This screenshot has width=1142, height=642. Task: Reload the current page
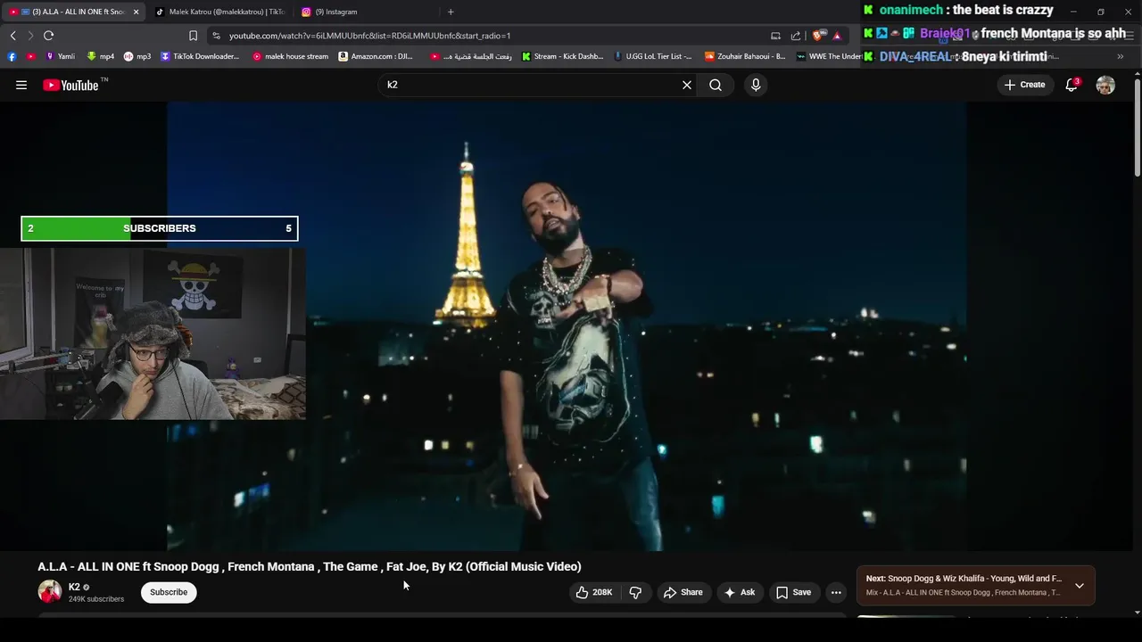48,36
